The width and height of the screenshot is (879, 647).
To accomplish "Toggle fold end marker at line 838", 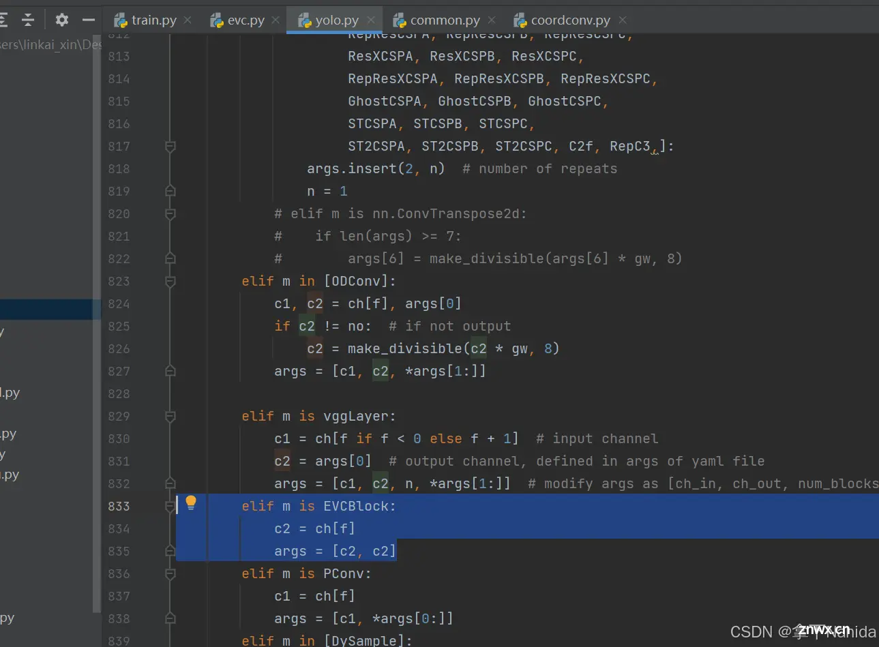I will tap(170, 619).
